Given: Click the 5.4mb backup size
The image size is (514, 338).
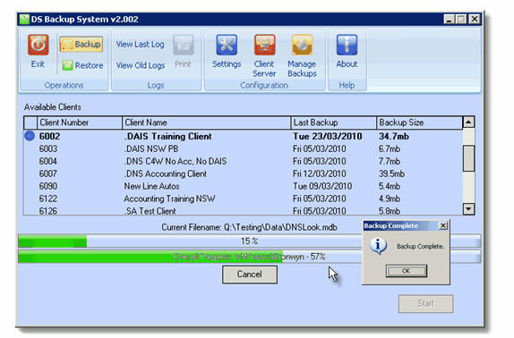Looking at the screenshot, I should (x=390, y=186).
